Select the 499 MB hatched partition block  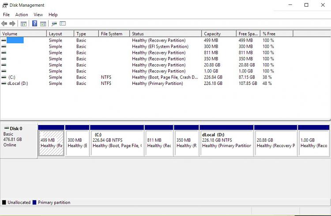point(51,143)
